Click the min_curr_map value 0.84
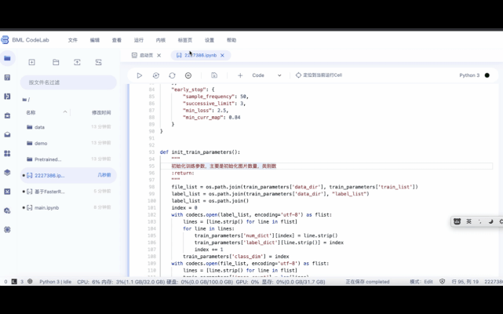The width and height of the screenshot is (503, 314). click(235, 118)
